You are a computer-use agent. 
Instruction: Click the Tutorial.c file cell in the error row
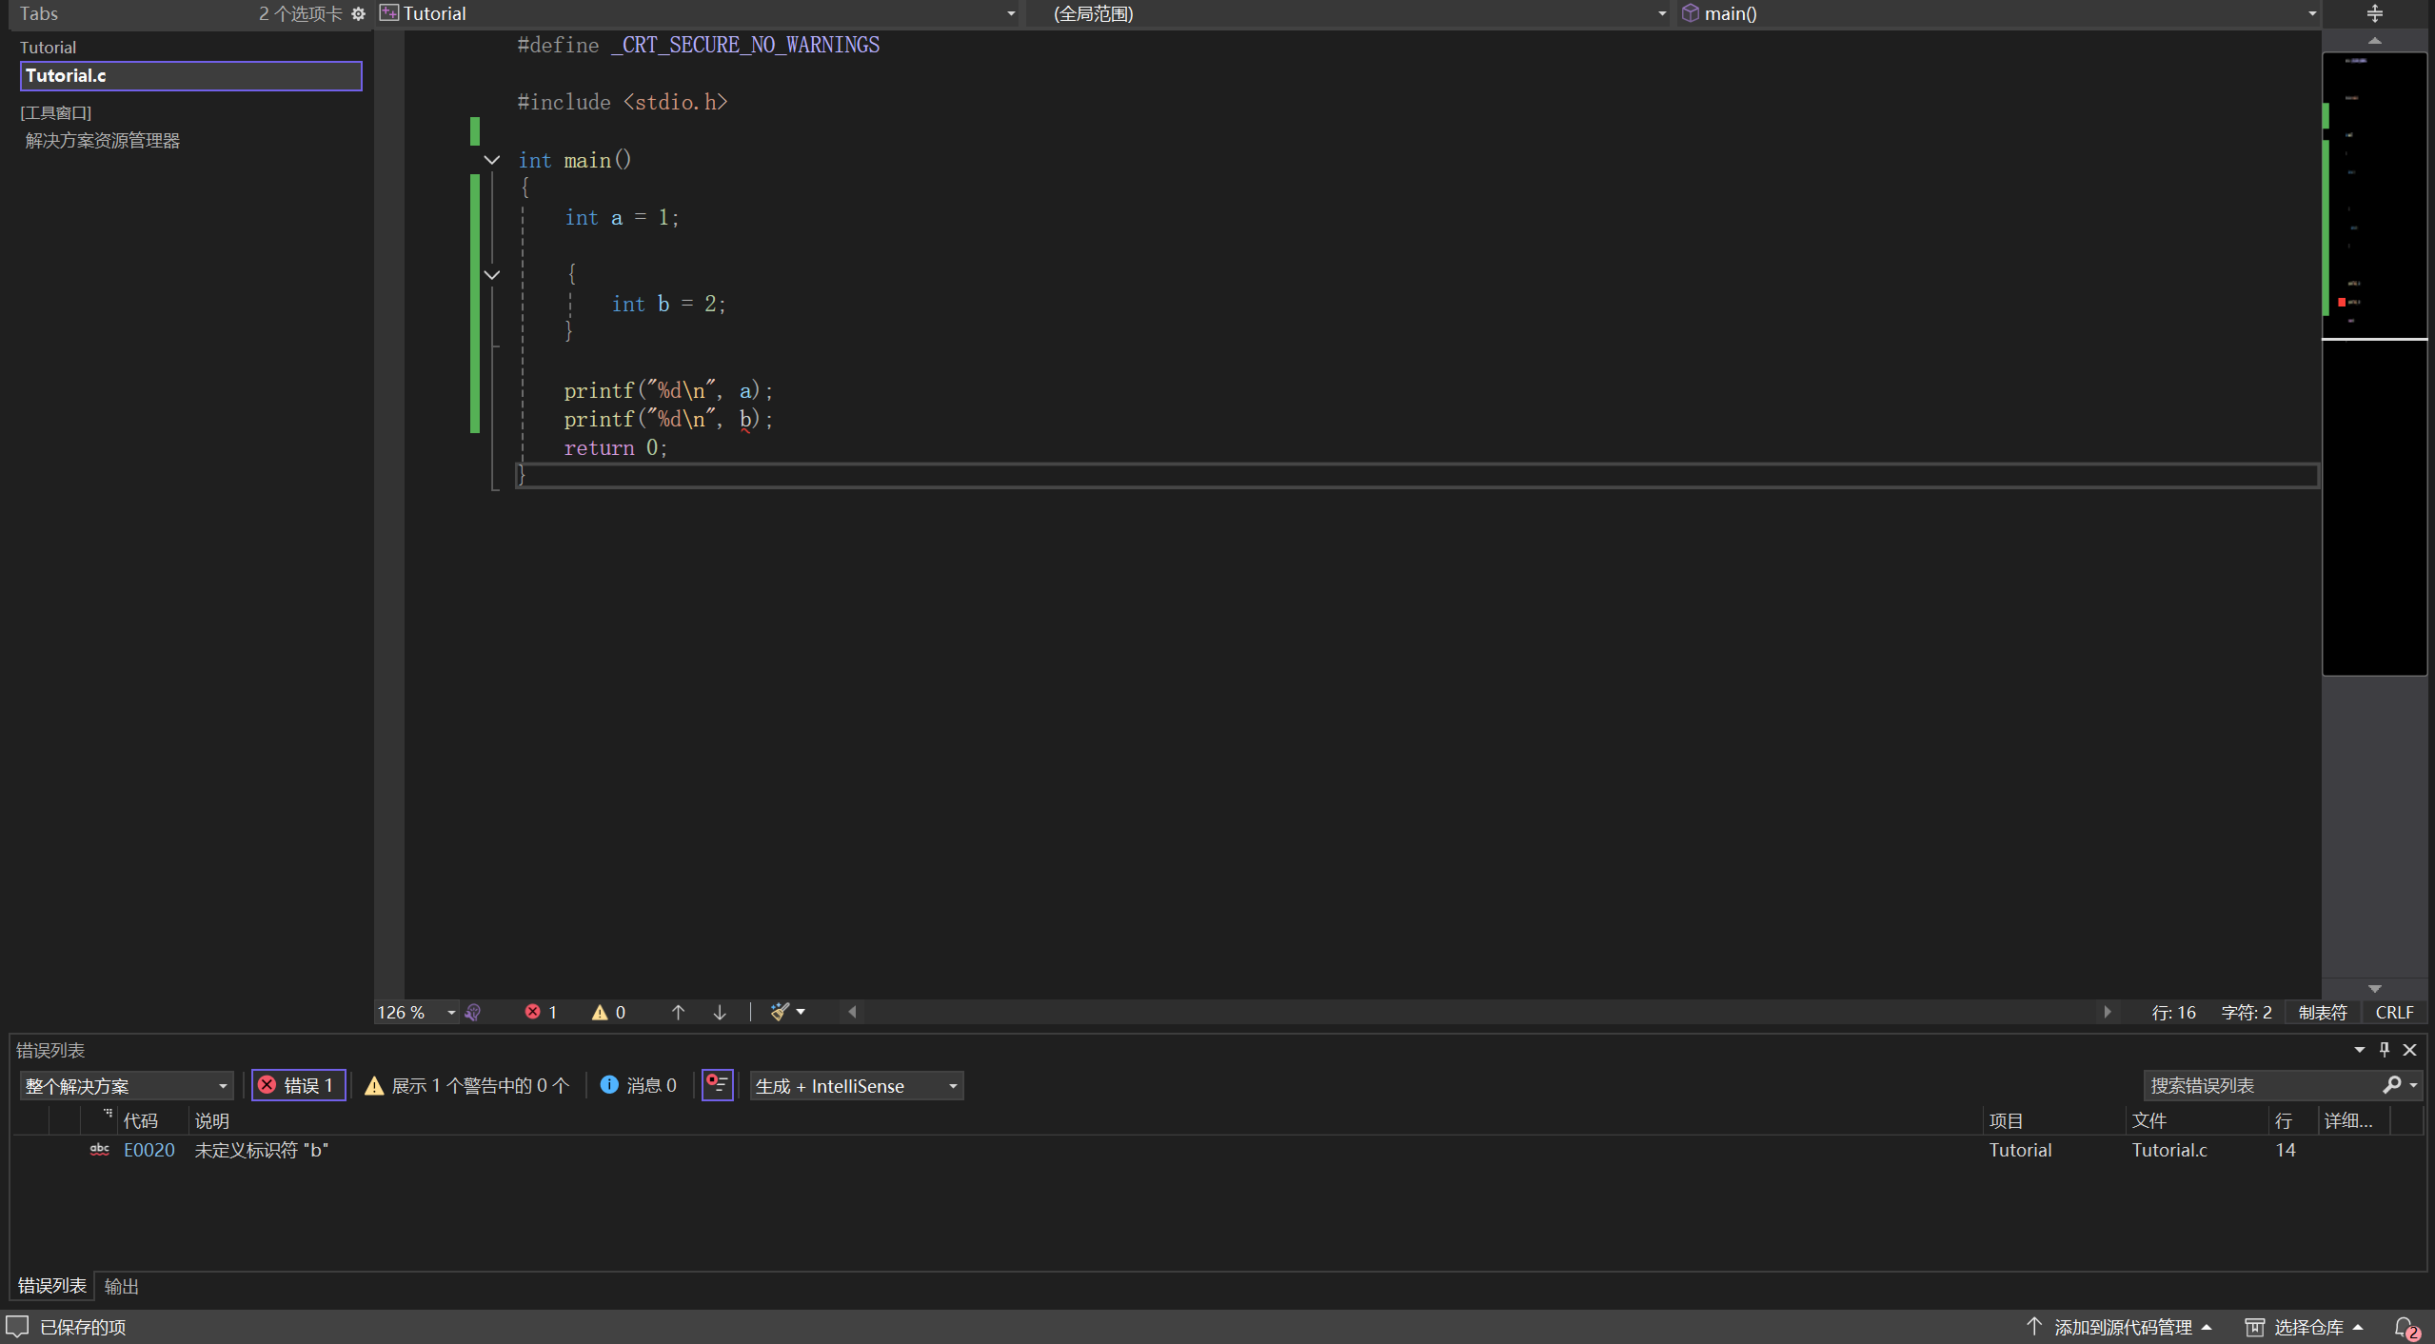[2169, 1150]
